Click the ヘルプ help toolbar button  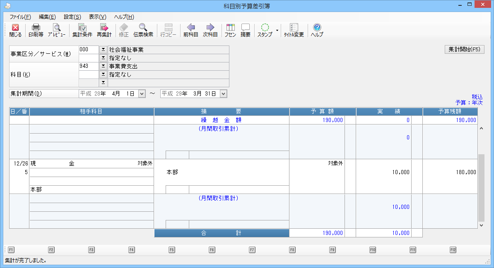[x=317, y=30]
